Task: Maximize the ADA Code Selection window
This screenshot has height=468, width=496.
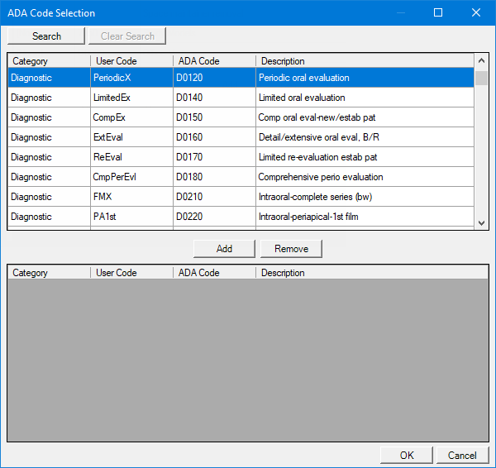Action: pyautogui.click(x=438, y=12)
